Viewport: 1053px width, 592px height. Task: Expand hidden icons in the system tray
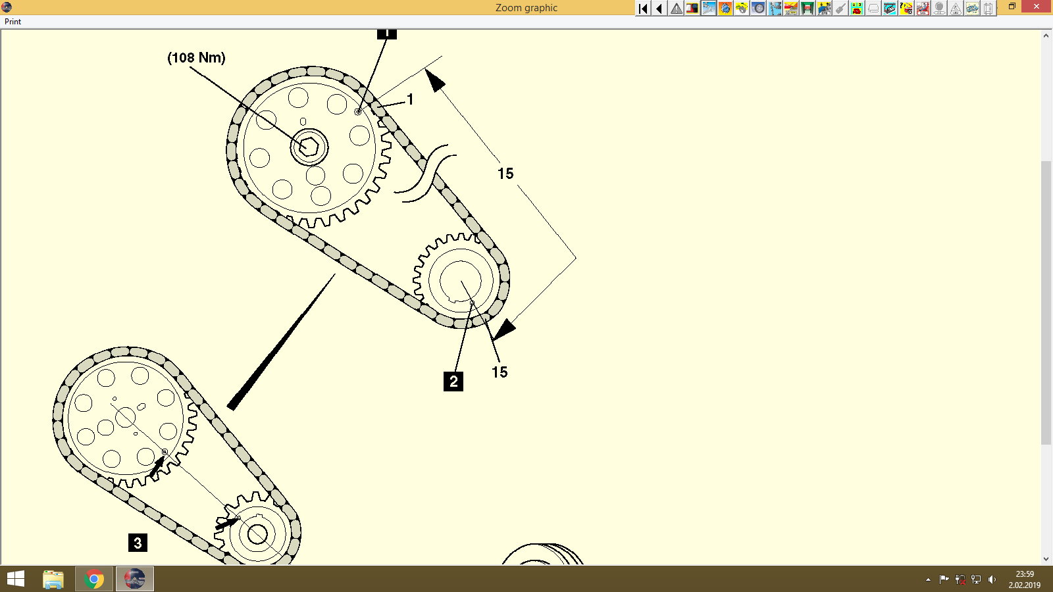tap(928, 580)
